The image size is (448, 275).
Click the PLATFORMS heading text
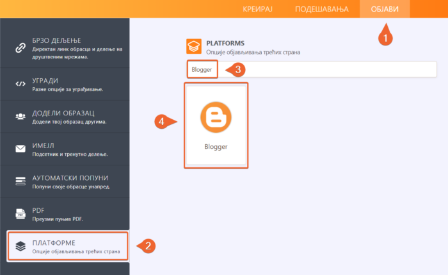click(x=225, y=43)
